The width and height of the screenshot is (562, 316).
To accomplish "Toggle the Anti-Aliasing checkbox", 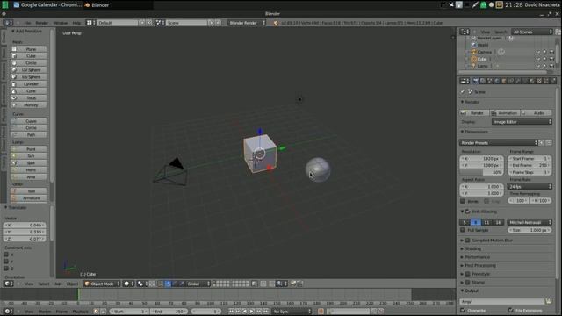I will pos(468,212).
